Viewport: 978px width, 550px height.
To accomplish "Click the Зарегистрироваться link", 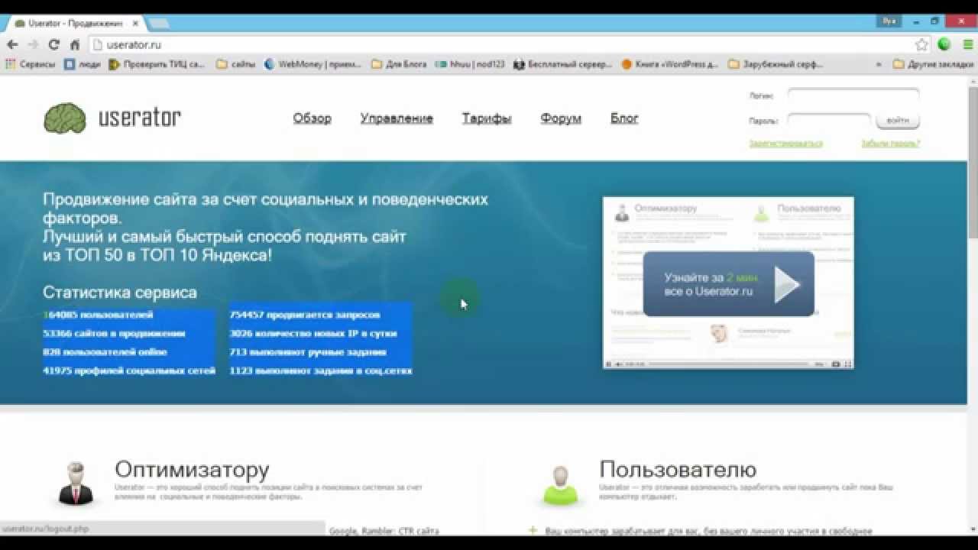I will 785,144.
